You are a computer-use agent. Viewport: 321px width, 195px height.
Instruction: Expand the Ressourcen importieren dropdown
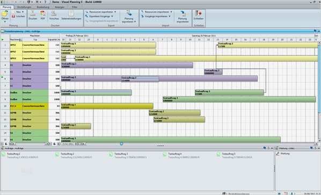(x=171, y=12)
